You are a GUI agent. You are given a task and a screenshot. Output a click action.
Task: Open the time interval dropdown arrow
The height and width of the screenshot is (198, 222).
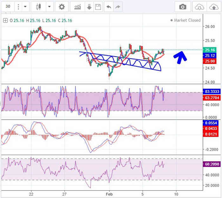coord(25,7)
